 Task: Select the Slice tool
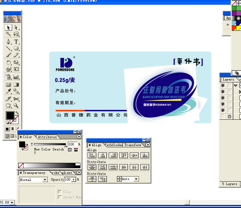[x=8, y=99]
